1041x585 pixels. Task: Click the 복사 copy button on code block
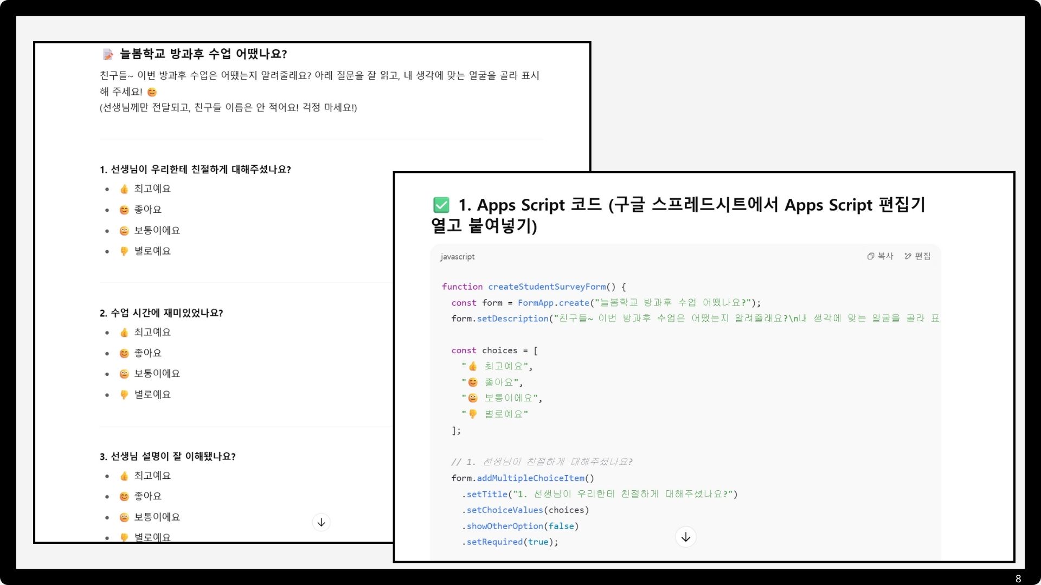tap(880, 256)
